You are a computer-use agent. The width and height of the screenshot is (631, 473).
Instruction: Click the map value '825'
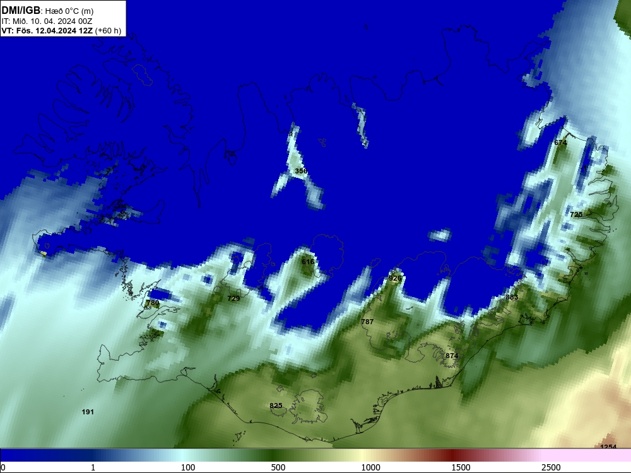(276, 406)
